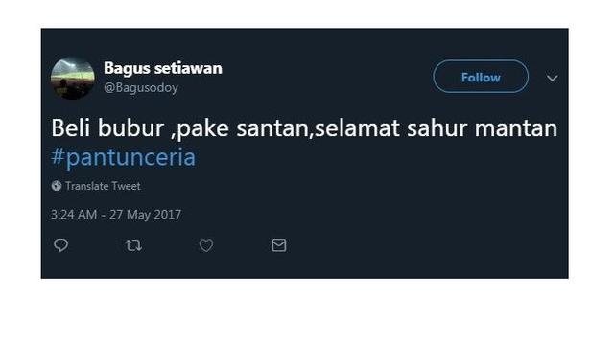The height and width of the screenshot is (345, 614).
Task: Like the tweet with the heart icon
Action: pyautogui.click(x=206, y=245)
